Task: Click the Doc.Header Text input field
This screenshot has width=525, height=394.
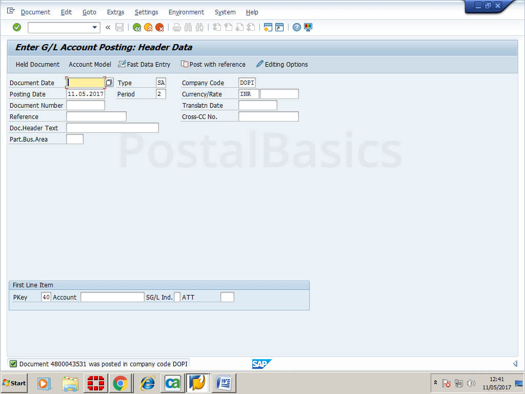Action: [112, 128]
